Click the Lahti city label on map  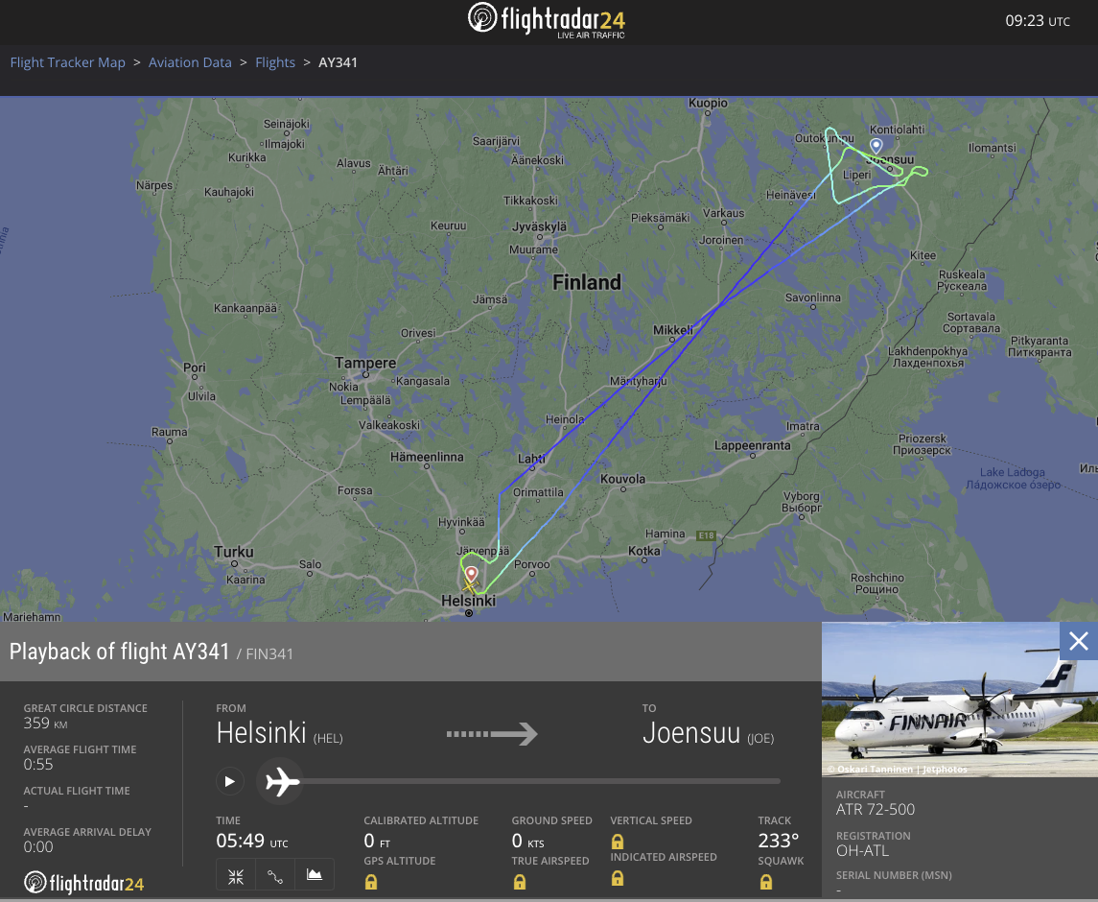point(531,459)
